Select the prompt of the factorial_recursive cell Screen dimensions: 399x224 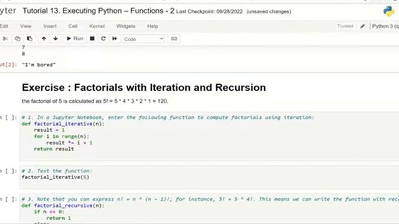tap(8, 199)
